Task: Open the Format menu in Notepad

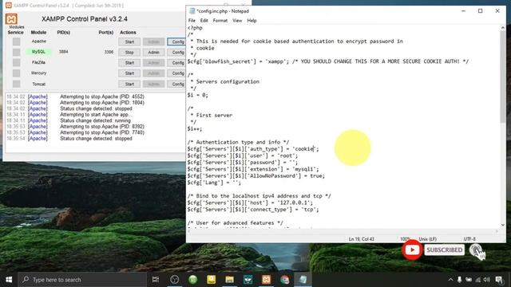Action: 220,21
